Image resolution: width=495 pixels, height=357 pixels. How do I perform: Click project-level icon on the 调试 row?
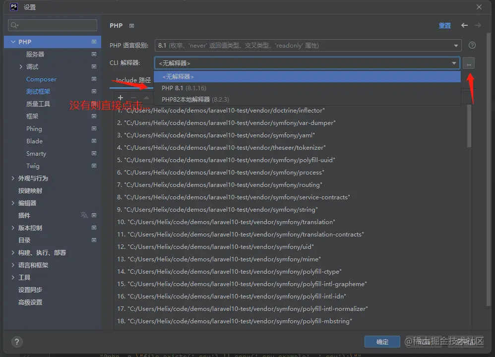(94, 66)
